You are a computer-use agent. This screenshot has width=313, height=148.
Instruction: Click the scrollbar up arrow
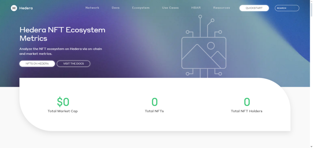tap(311, 1)
